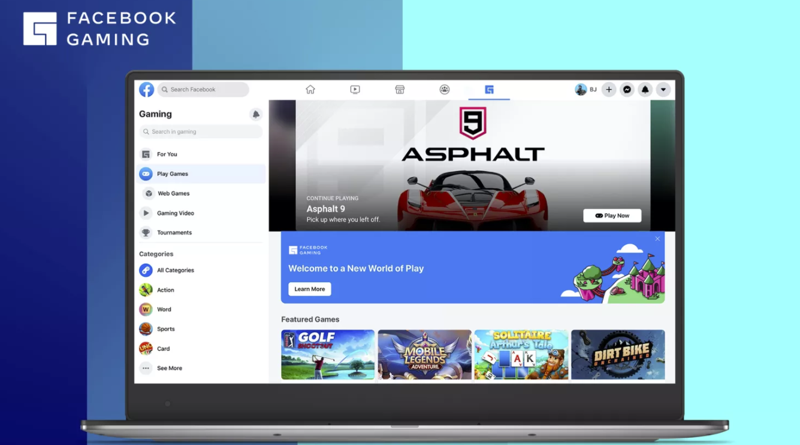This screenshot has width=800, height=445.
Task: Click the Asphalt 9 logo in banner
Action: pyautogui.click(x=473, y=135)
